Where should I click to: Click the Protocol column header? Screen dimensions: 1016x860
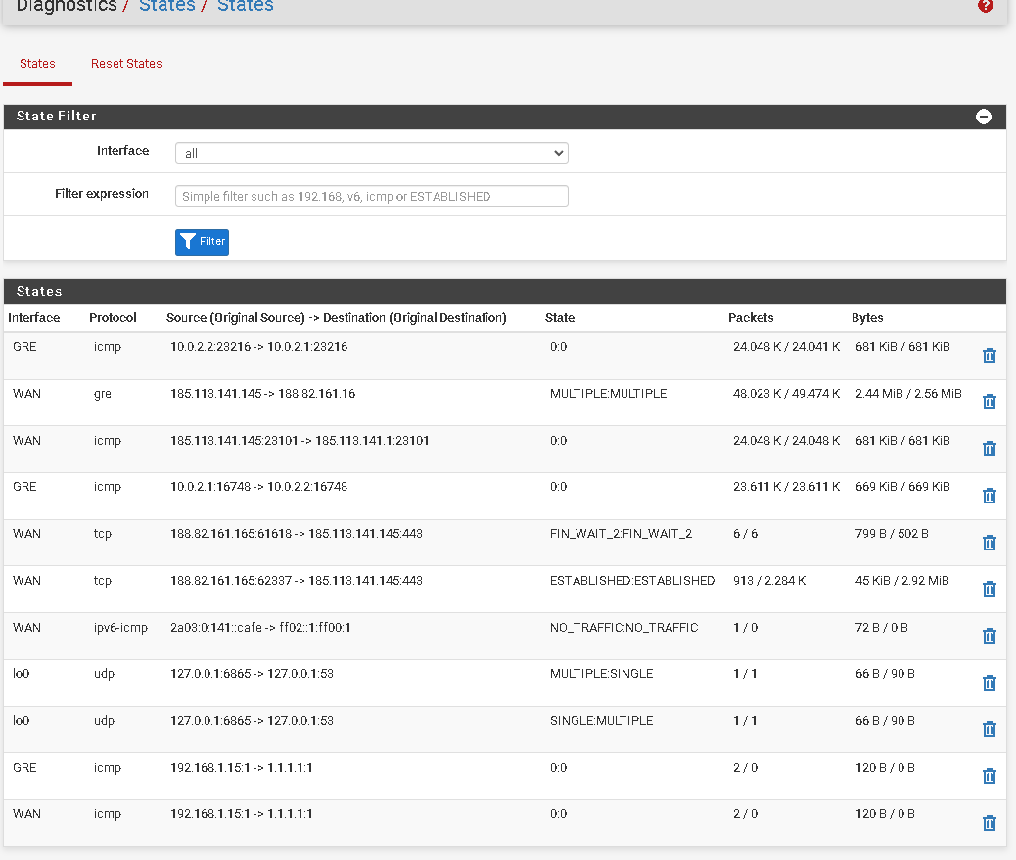coord(113,317)
